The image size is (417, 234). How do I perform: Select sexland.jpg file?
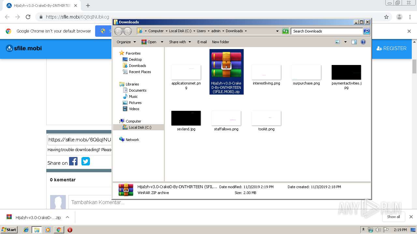click(x=186, y=121)
